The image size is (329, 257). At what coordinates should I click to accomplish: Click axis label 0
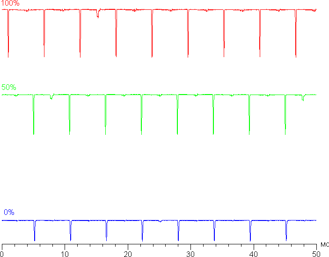point(2,254)
